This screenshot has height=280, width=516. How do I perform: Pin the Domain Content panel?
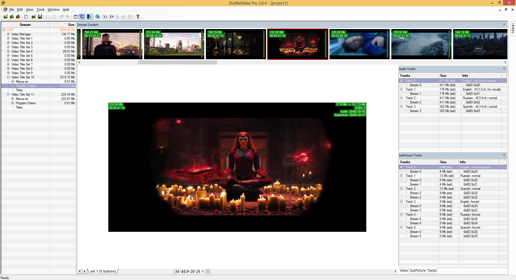coord(504,24)
